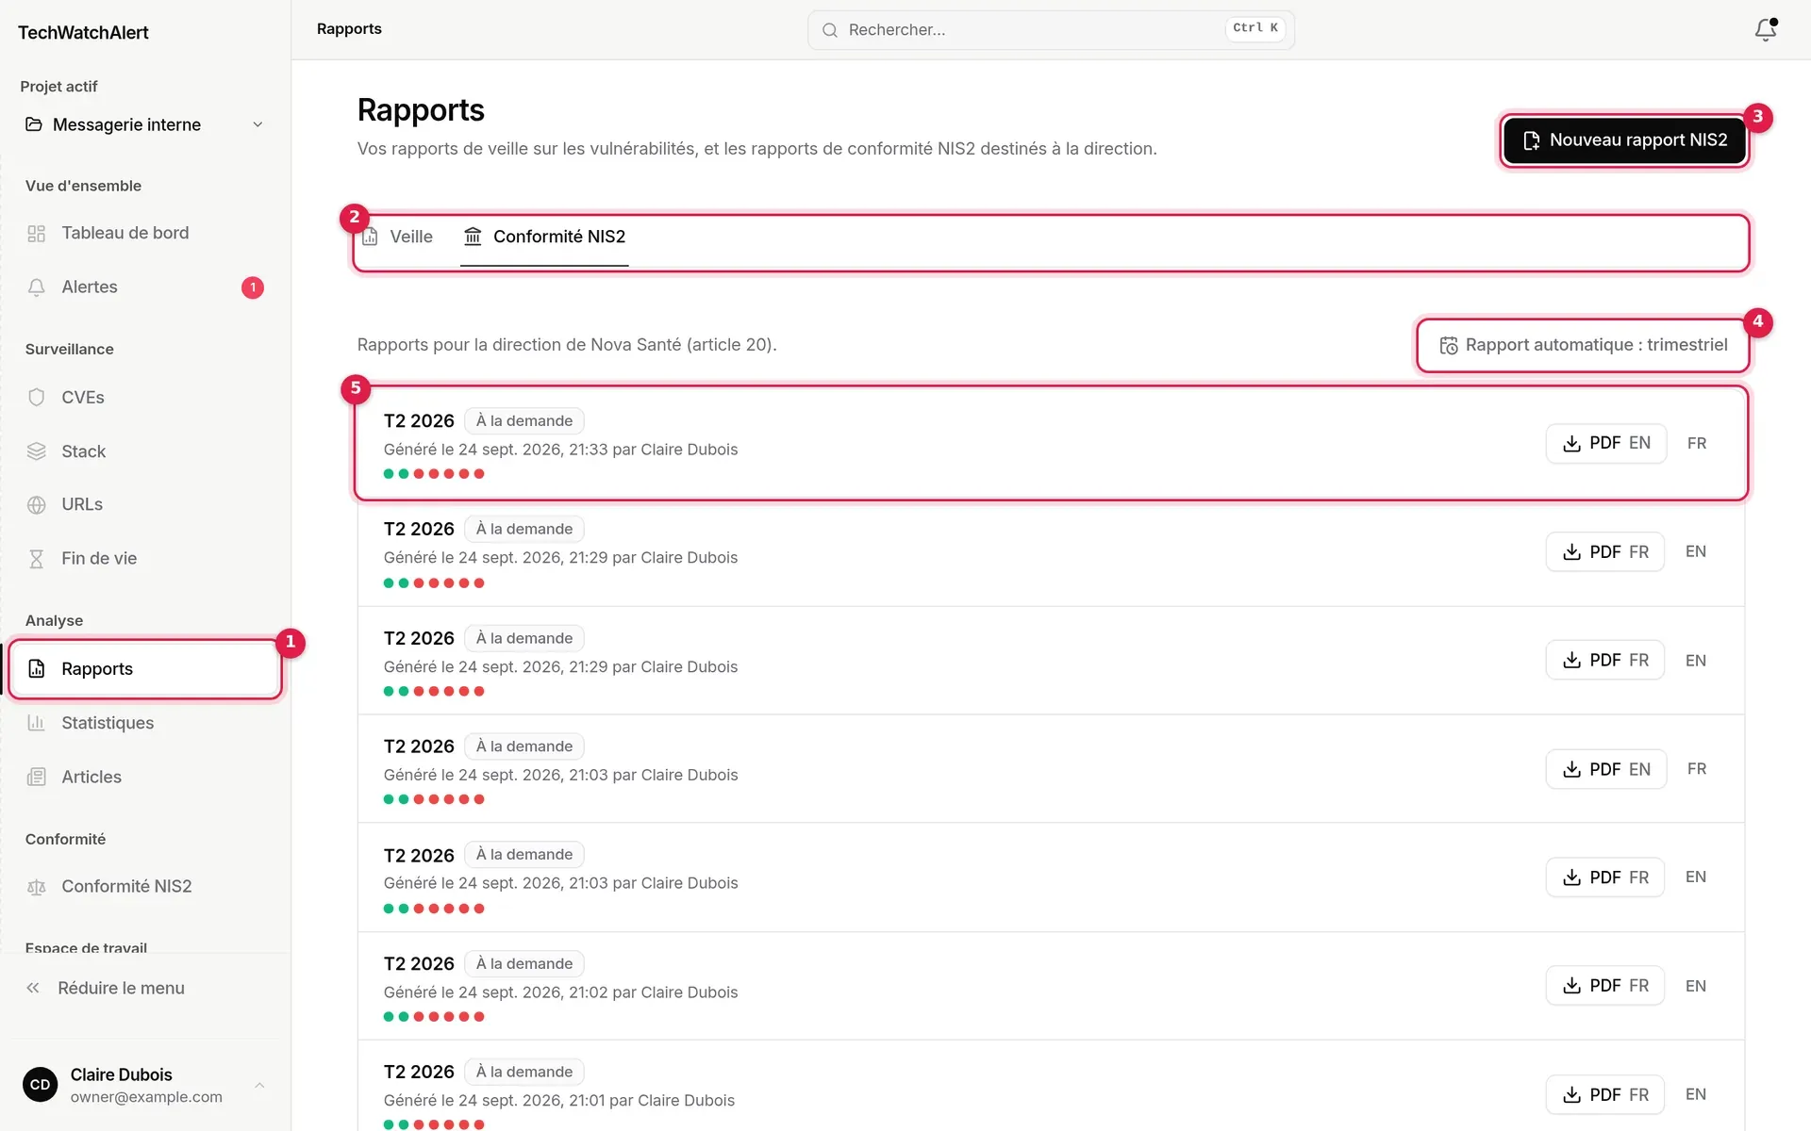Click the Rapports document icon in sidebar
This screenshot has height=1131, width=1811.
click(x=37, y=669)
